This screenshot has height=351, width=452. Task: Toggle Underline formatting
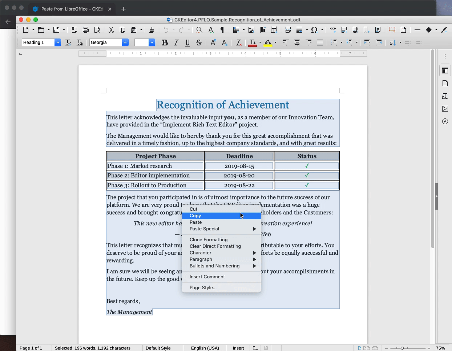coord(187,43)
